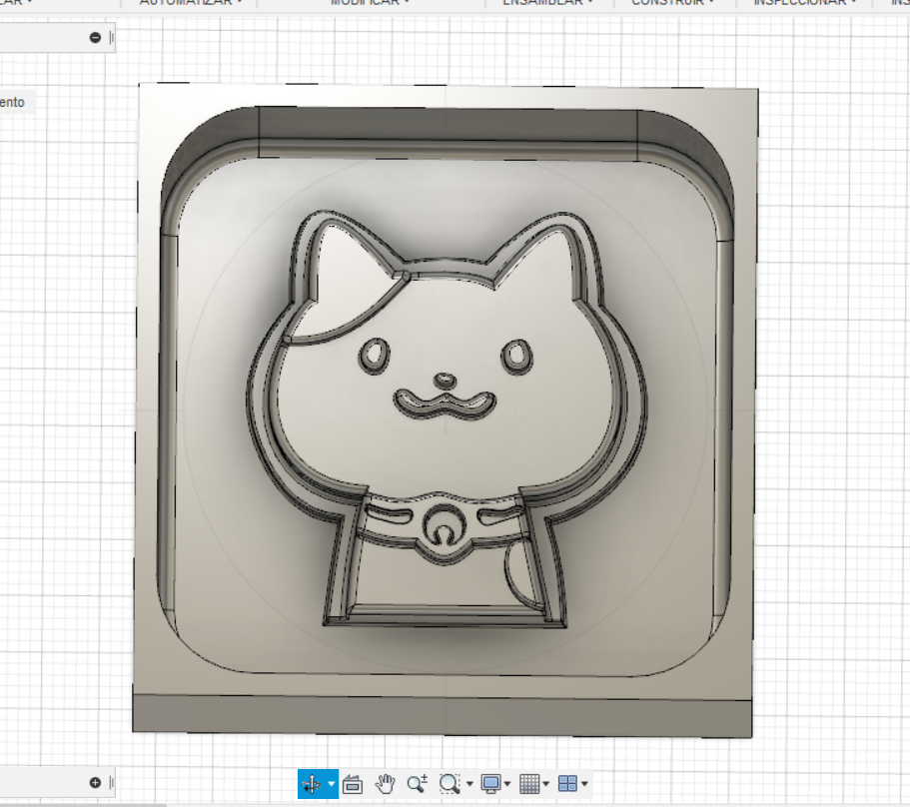This screenshot has height=807, width=910.
Task: Collapse the browser panel with minus icon
Action: click(x=95, y=38)
